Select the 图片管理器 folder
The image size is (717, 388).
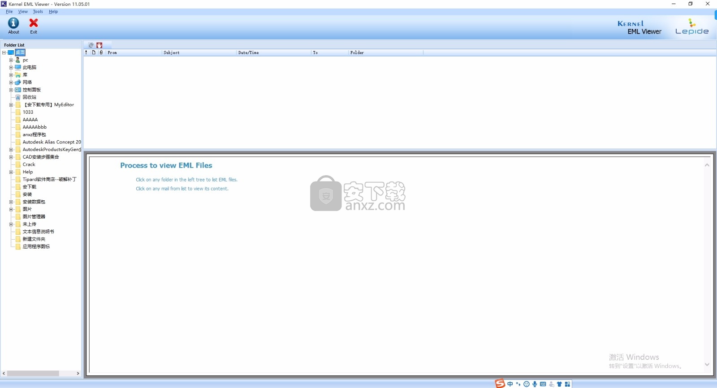click(34, 217)
